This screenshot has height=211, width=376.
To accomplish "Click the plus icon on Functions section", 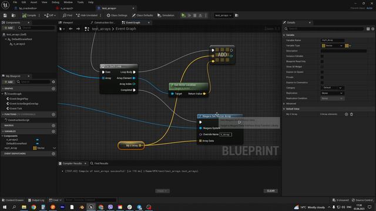I will [x=53, y=115].
